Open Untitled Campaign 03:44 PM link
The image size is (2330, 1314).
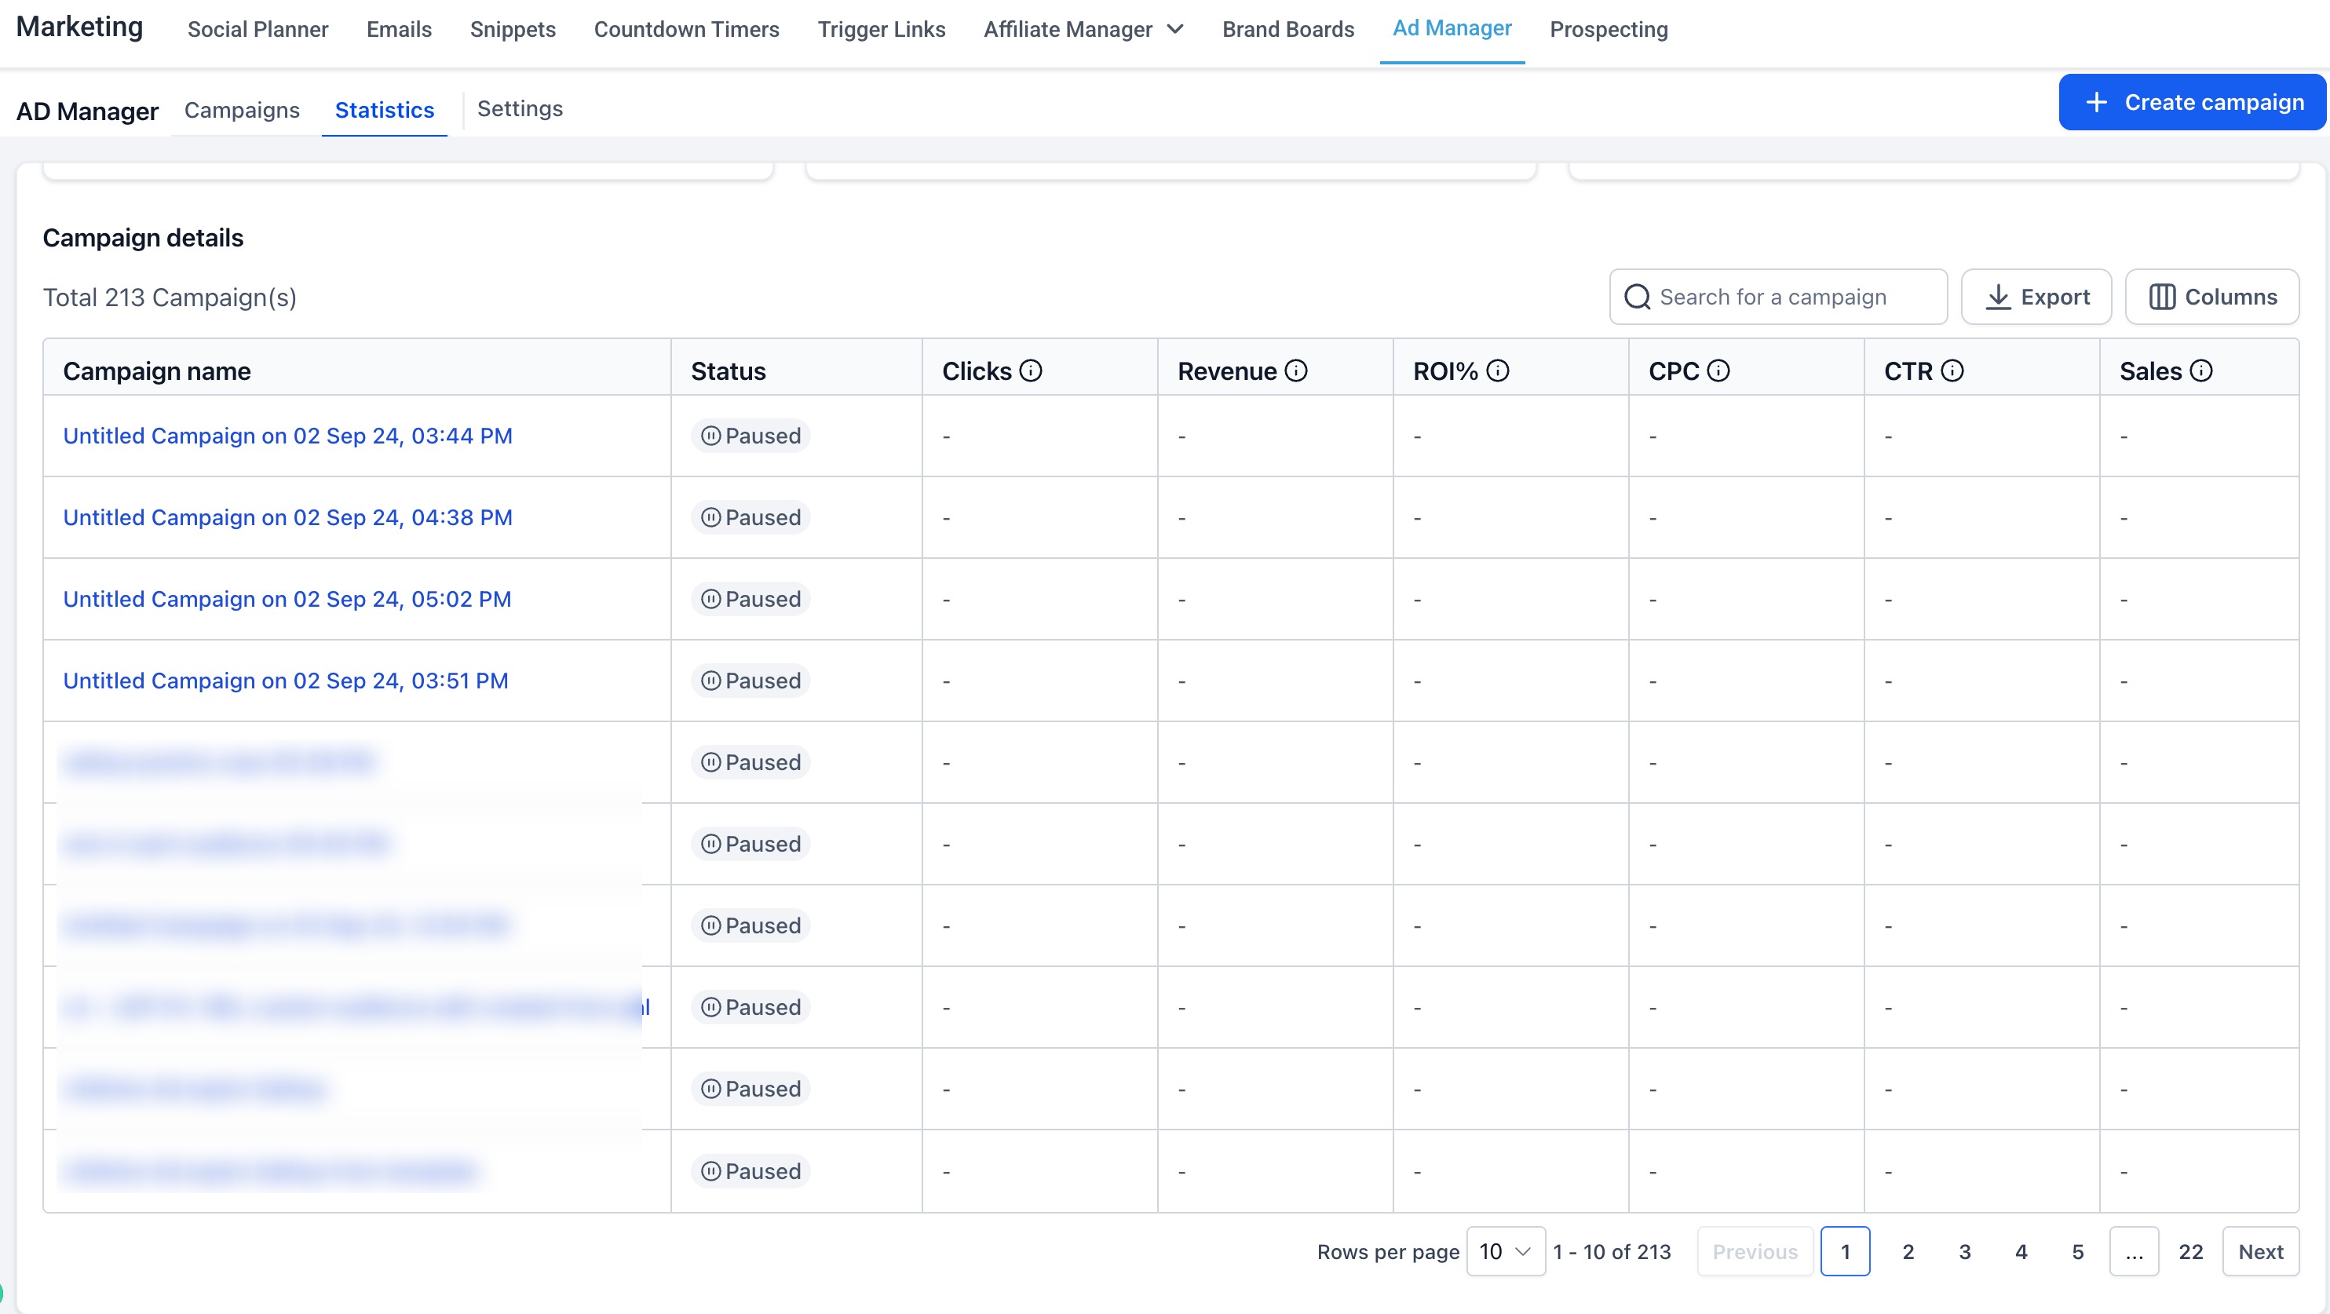(287, 436)
